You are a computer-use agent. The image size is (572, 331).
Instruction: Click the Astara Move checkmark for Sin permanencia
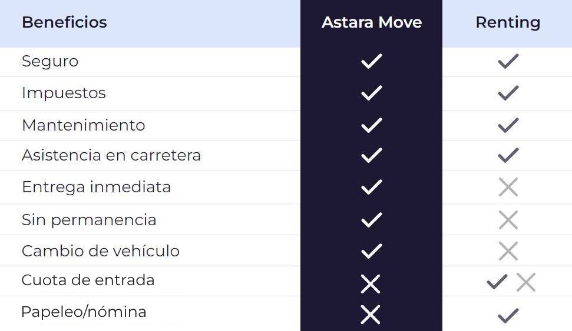pos(371,220)
